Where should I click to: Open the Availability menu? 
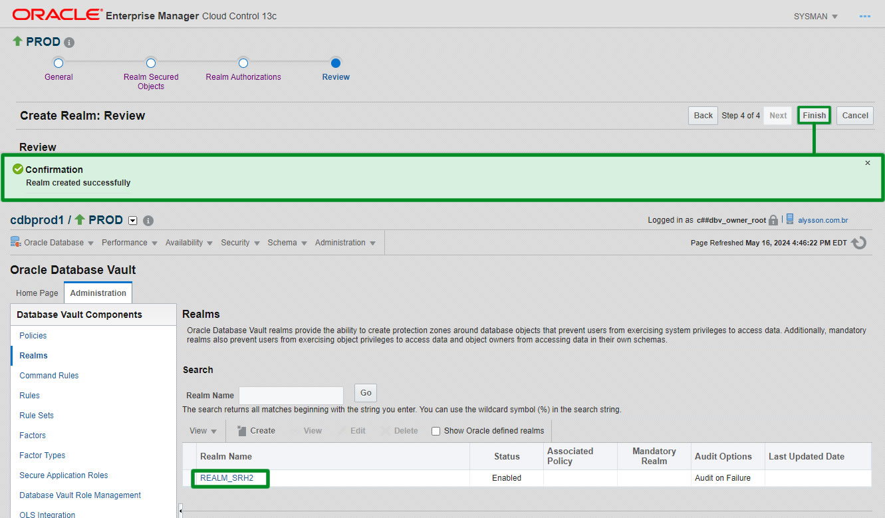(189, 243)
